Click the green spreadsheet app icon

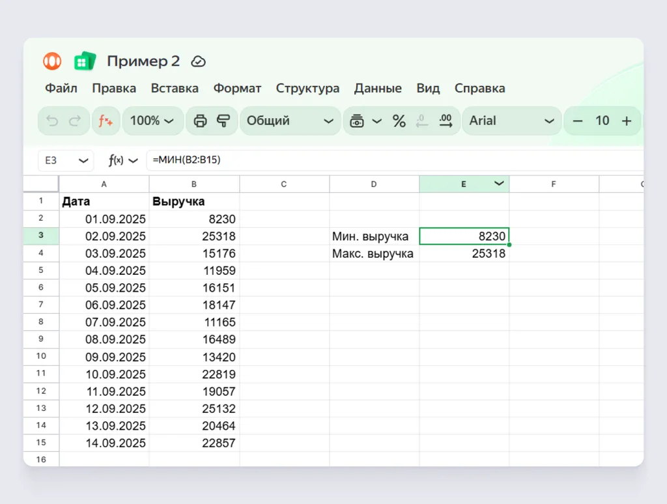[x=85, y=61]
